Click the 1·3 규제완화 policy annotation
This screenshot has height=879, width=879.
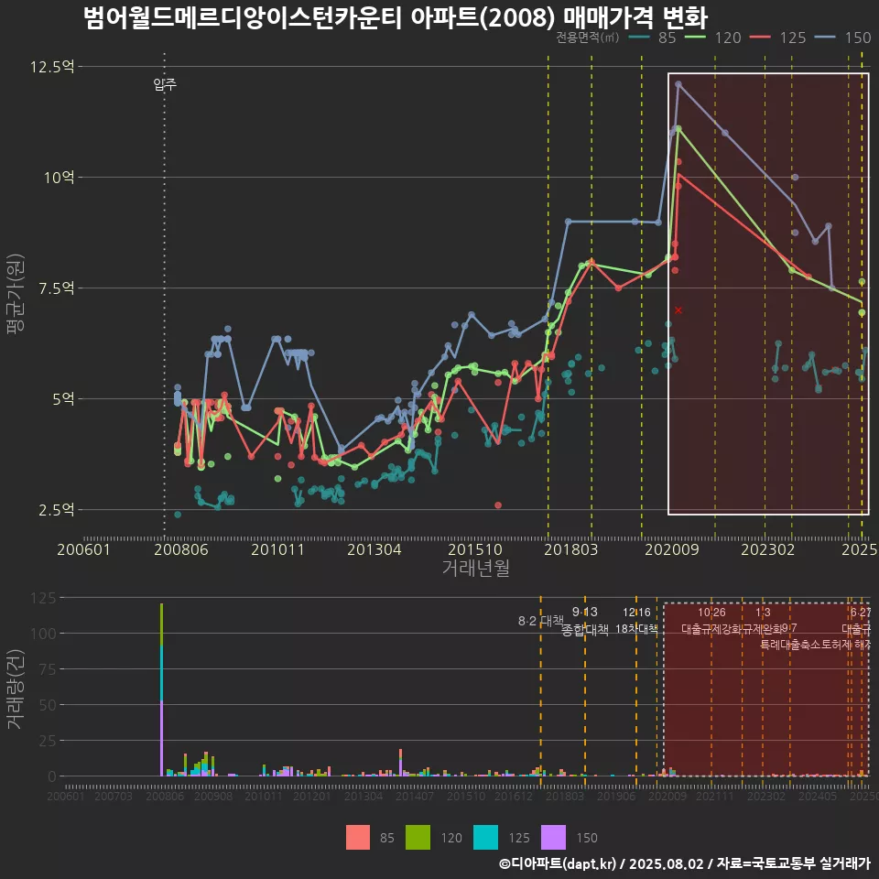[x=763, y=621]
